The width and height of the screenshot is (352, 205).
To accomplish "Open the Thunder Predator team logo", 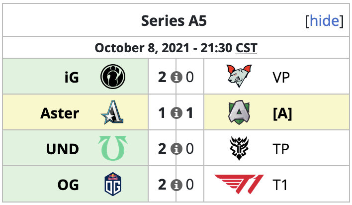I will click(x=239, y=148).
